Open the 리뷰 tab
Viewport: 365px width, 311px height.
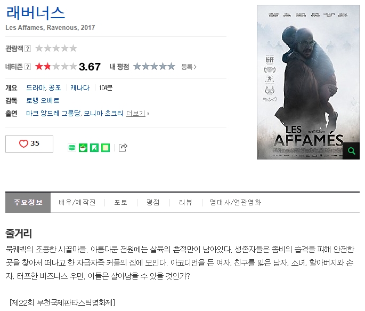click(185, 202)
